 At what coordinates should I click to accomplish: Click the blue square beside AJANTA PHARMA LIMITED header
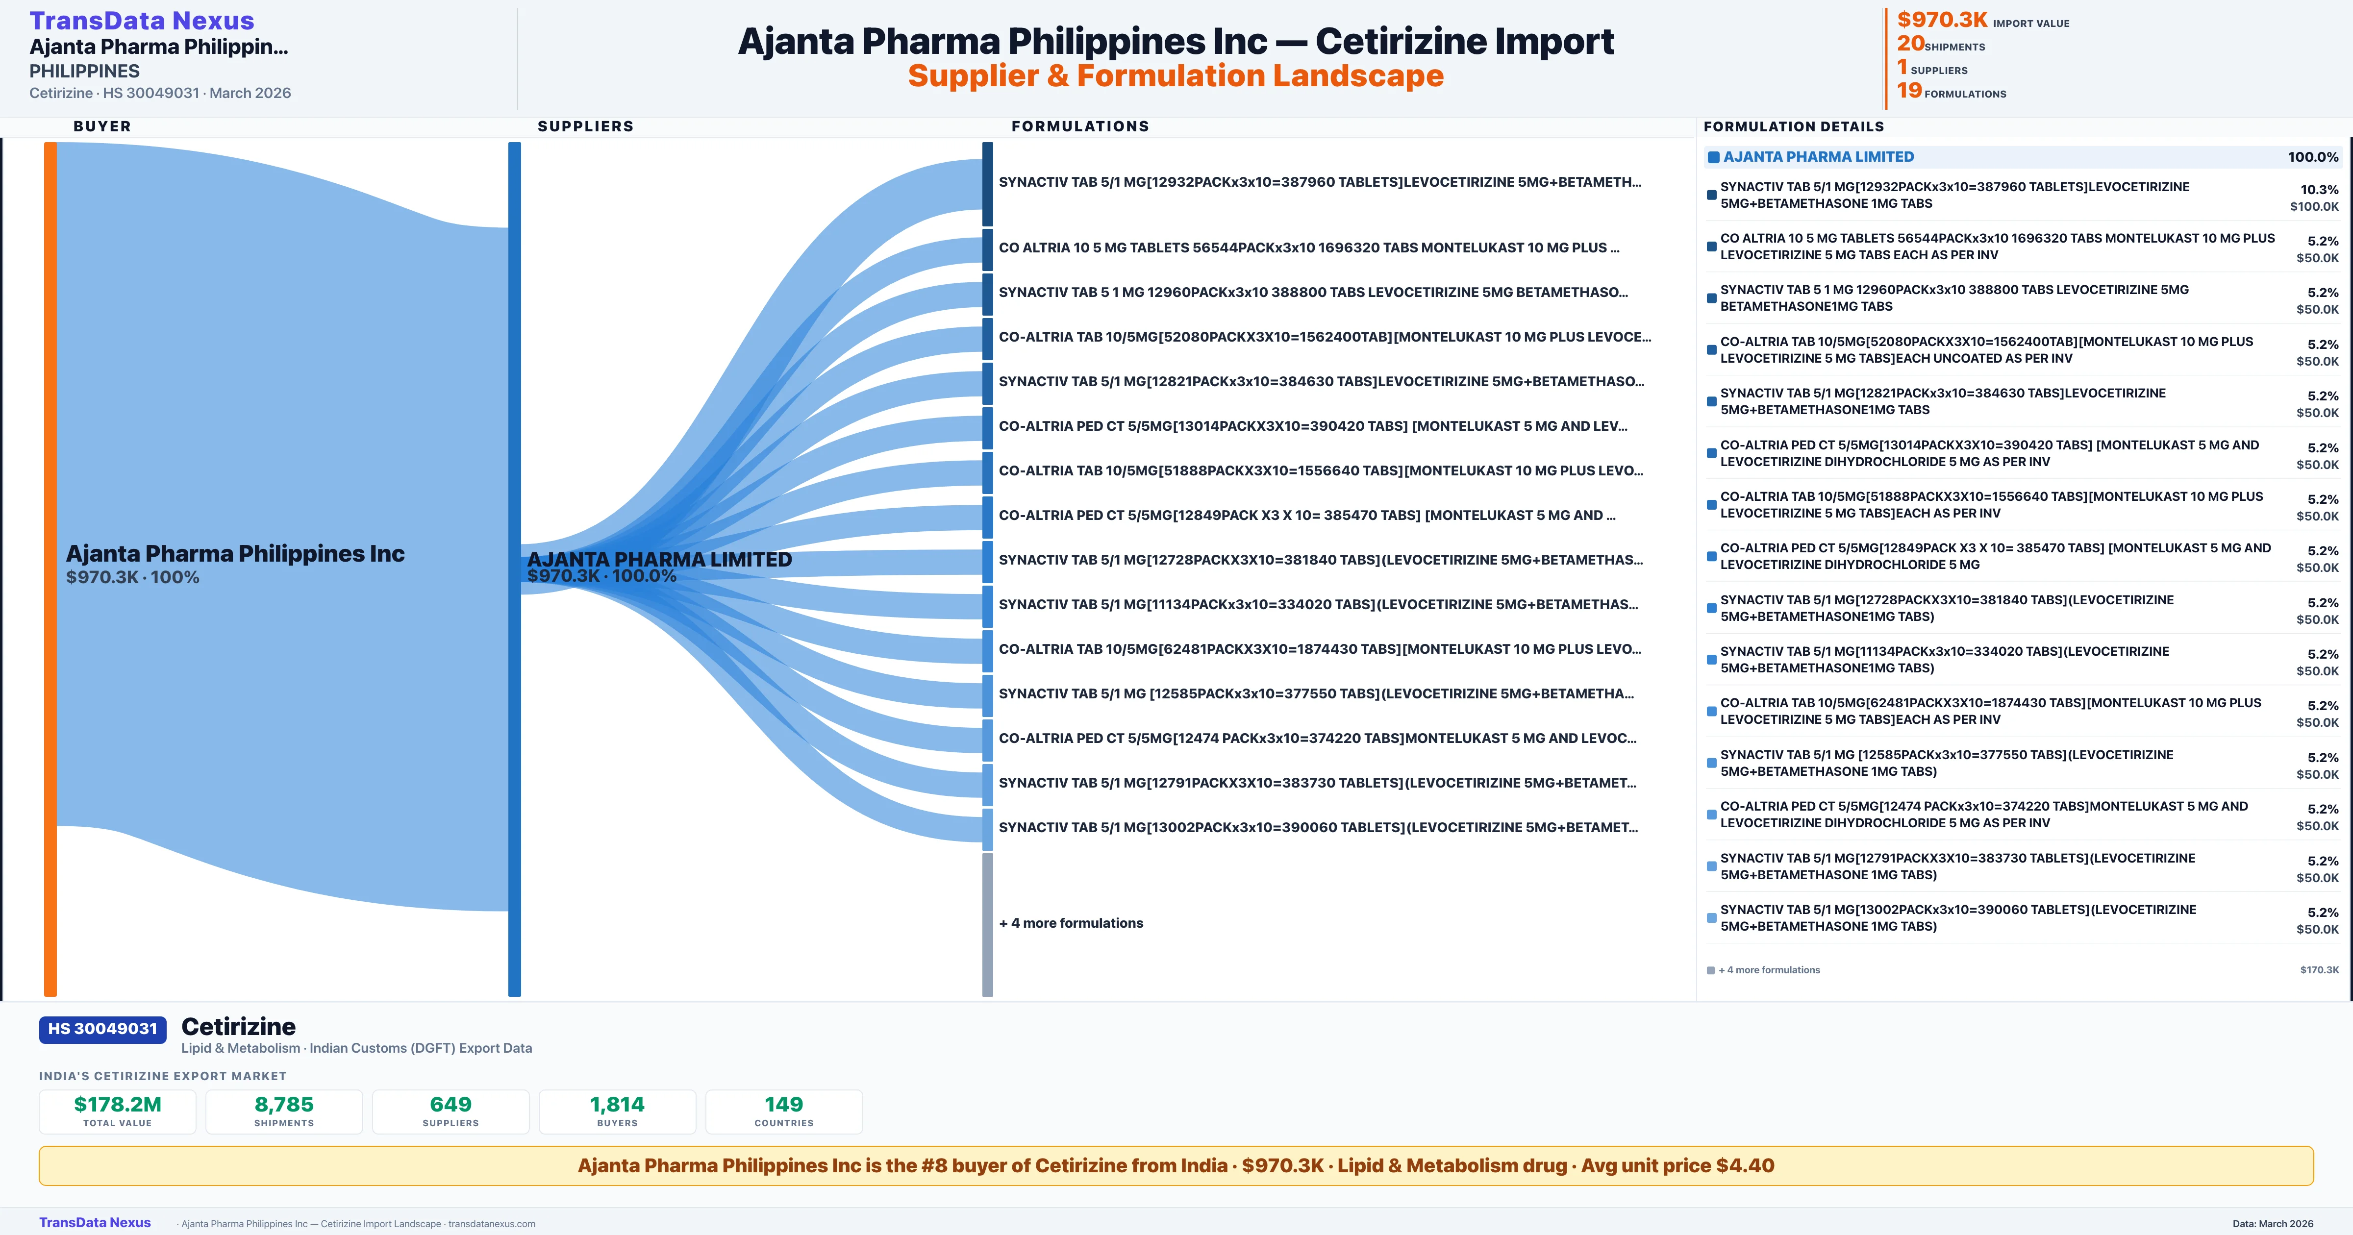click(1714, 157)
